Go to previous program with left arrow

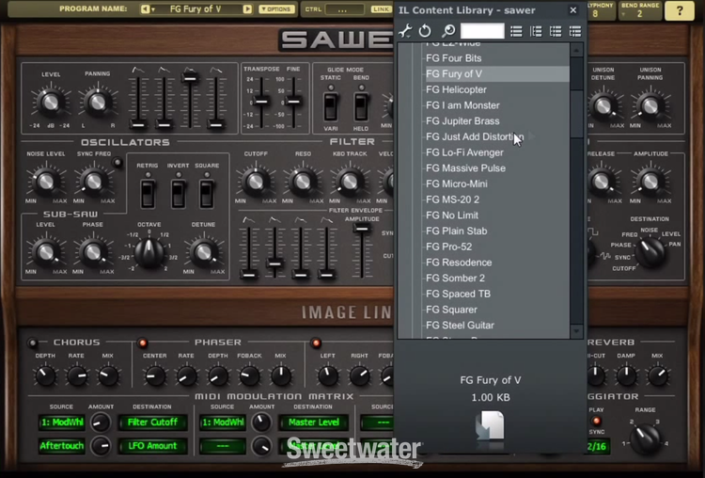click(x=145, y=9)
